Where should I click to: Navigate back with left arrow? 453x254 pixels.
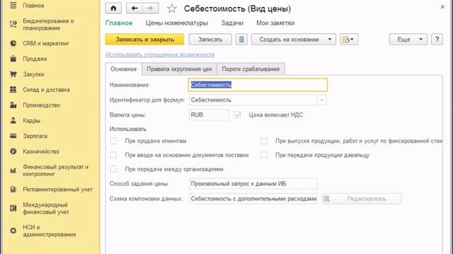134,8
